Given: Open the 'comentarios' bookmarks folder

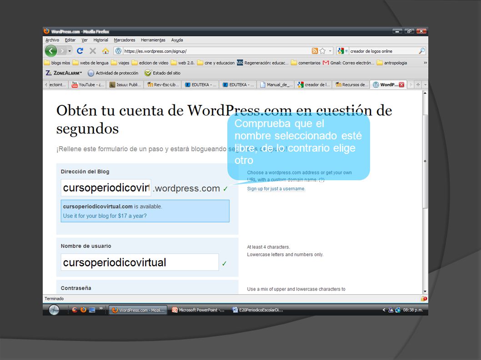Looking at the screenshot, I should click(306, 63).
